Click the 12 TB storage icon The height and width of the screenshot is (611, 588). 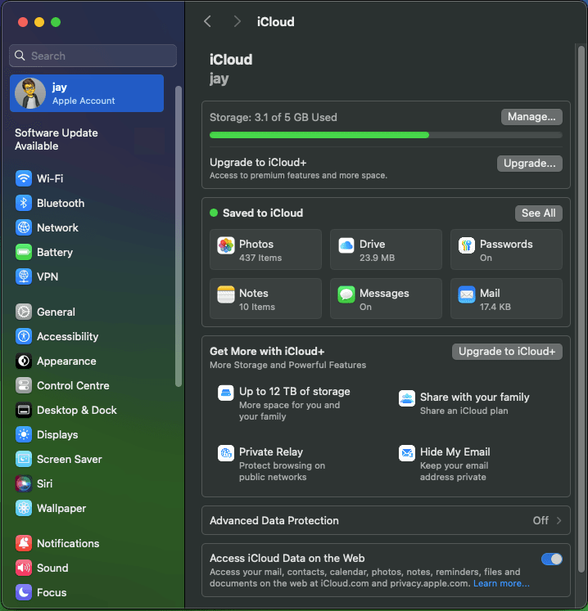tap(226, 393)
